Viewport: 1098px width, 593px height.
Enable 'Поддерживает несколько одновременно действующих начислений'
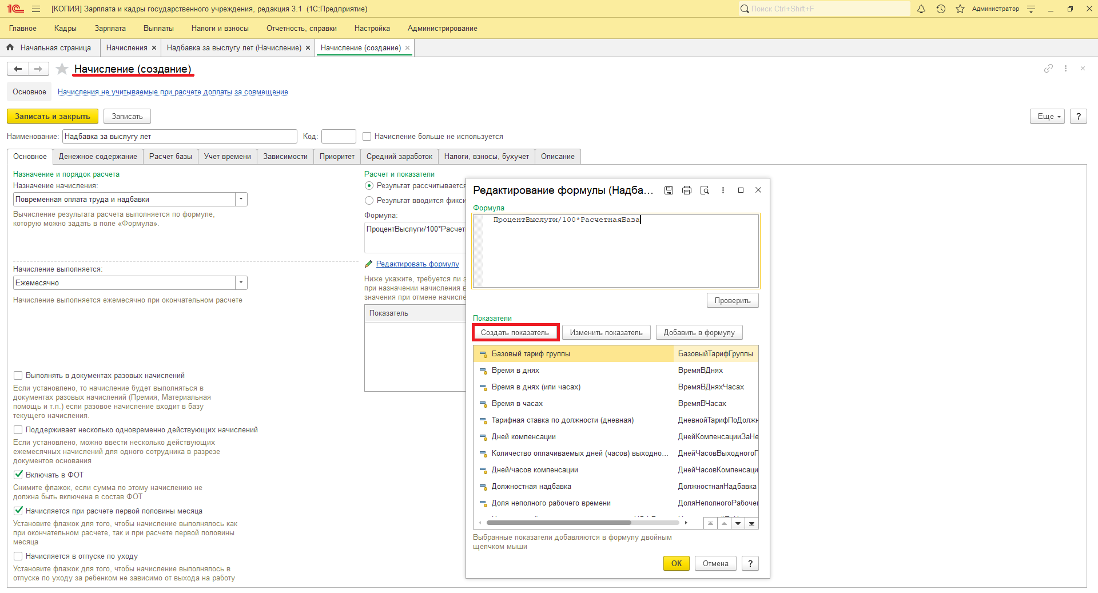[x=18, y=430]
